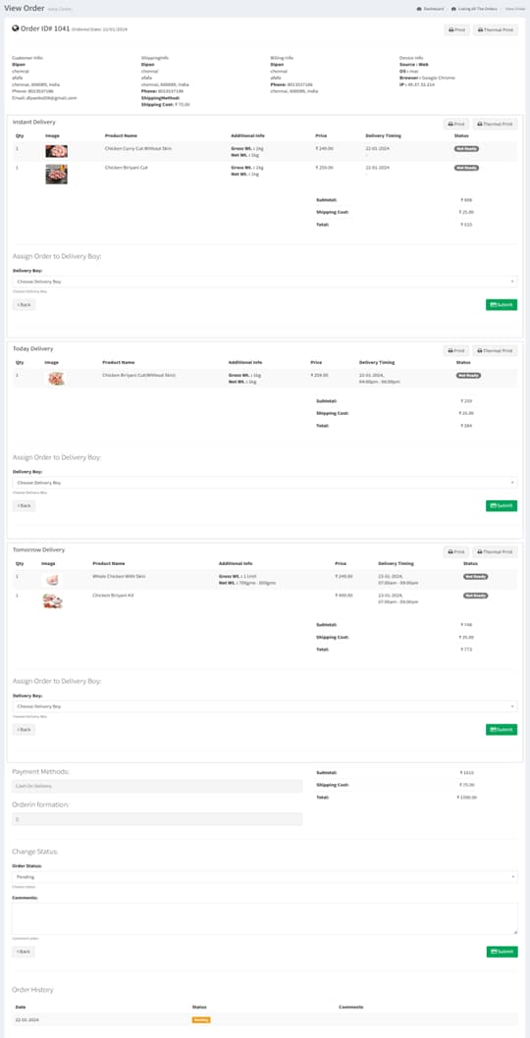Open the Delivery Boy dropdown under Tomorrow Delivery
The image size is (530, 1038).
click(x=265, y=706)
